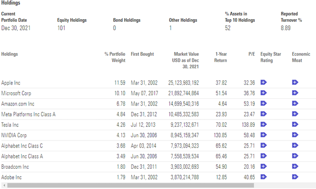Click Apple's market value 25,123,983,192
Screen dimensions: 316x189
coord(184,83)
